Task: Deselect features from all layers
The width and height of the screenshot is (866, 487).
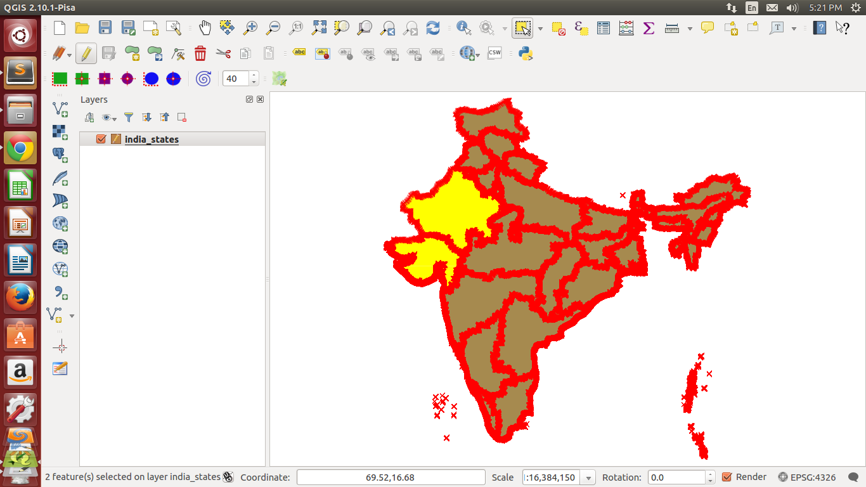Action: coord(558,28)
